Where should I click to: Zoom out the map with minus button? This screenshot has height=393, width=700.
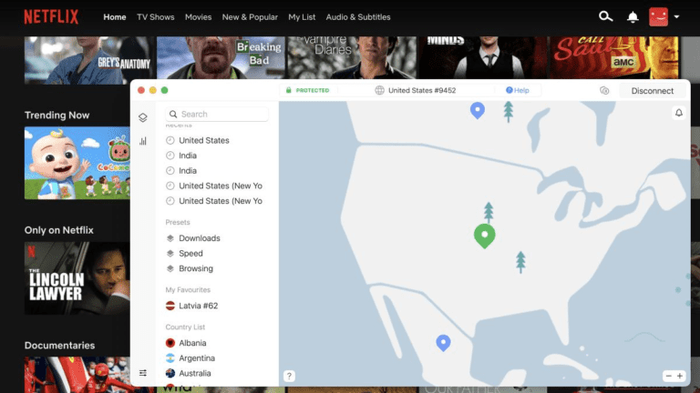pyautogui.click(x=668, y=376)
